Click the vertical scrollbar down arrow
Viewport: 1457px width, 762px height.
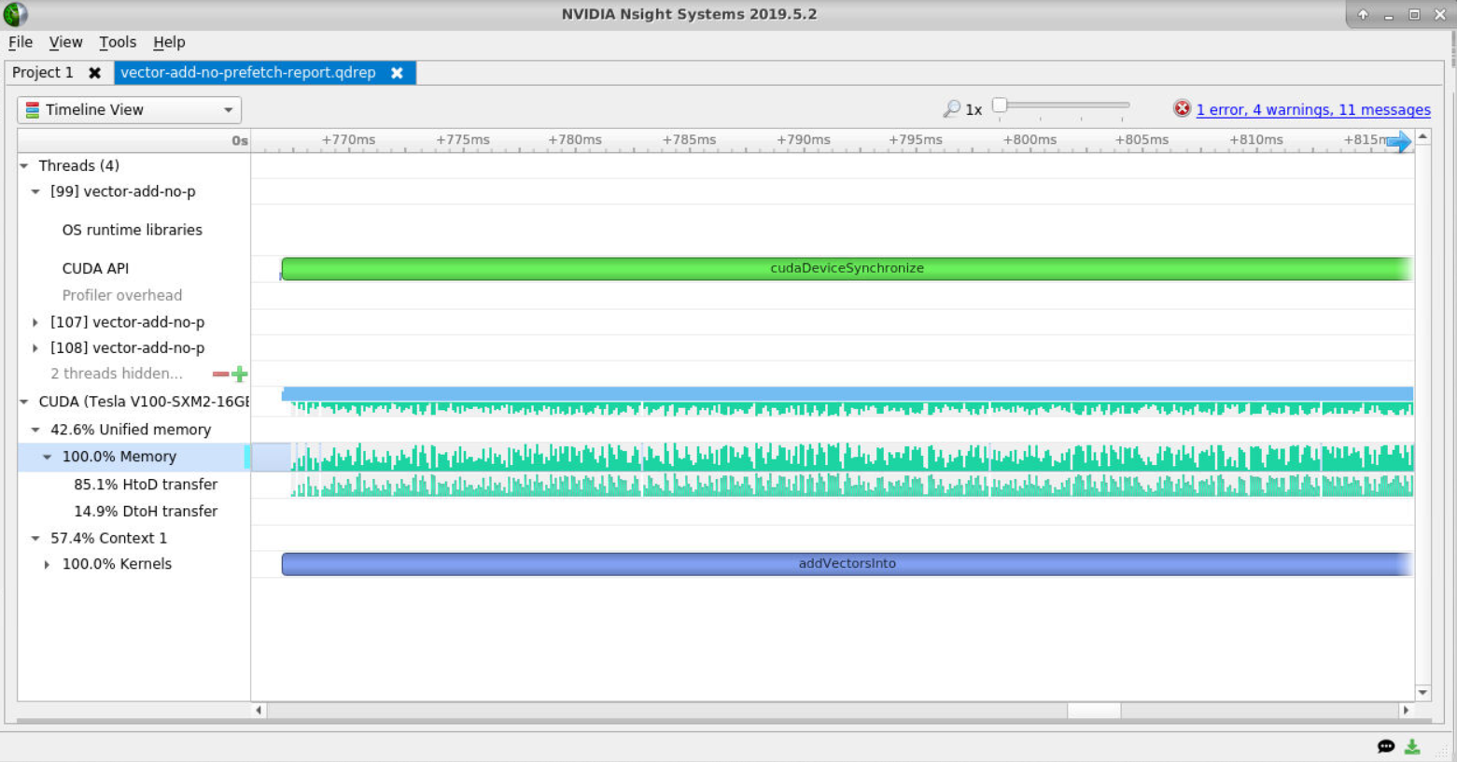click(x=1422, y=692)
